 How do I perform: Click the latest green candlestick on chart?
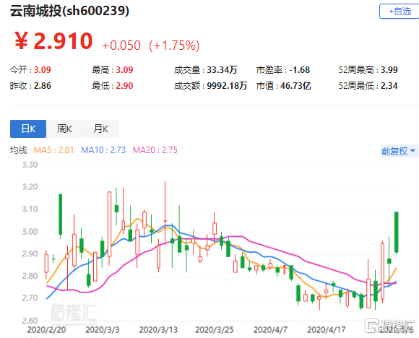tap(397, 232)
